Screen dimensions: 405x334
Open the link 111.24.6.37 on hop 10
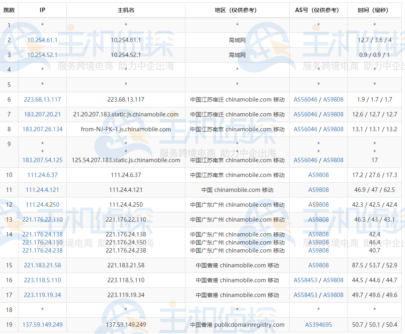click(42, 175)
